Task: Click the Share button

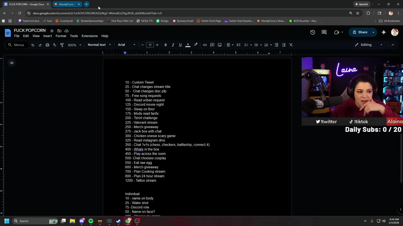Action: (x=360, y=32)
